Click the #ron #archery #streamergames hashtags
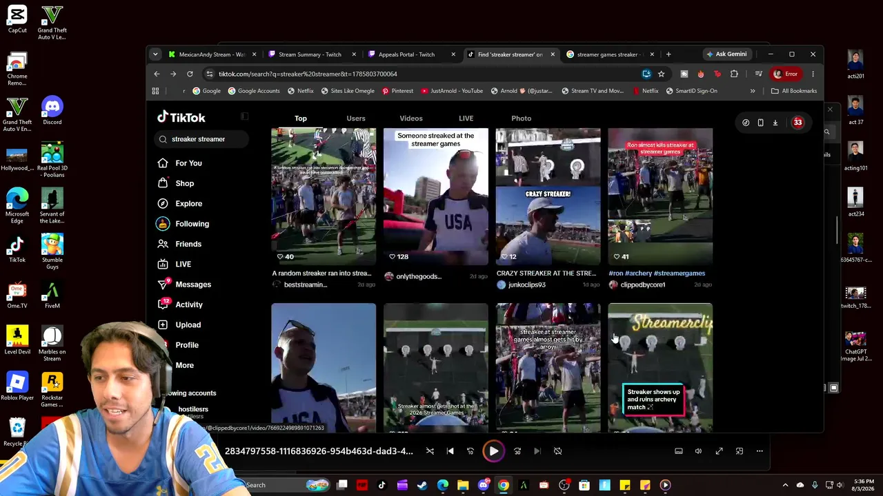Screen dimensions: 883x496 (657, 273)
